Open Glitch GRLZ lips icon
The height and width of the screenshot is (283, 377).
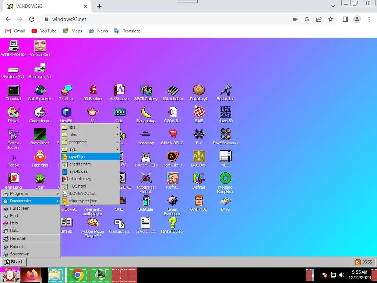(x=172, y=137)
